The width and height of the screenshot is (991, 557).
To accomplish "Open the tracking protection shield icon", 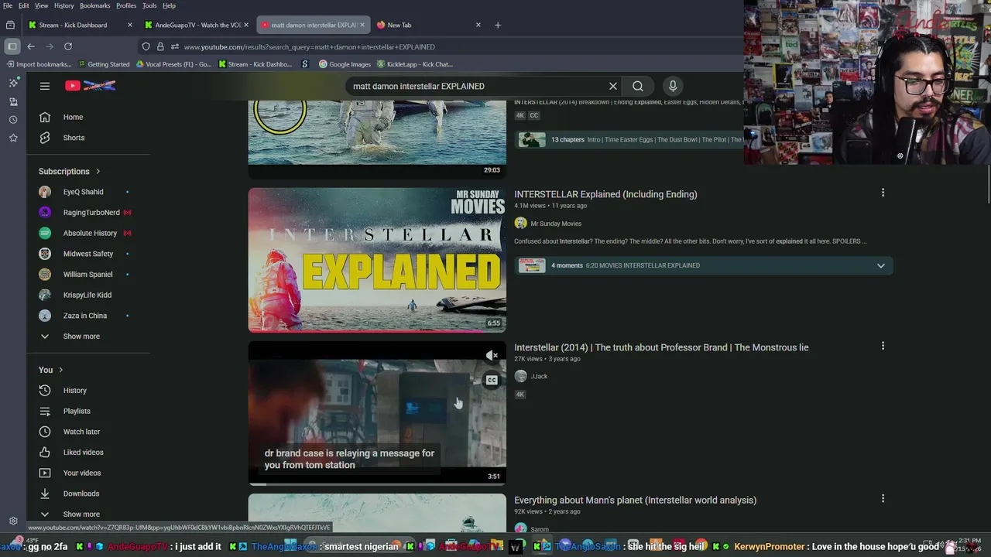I will pyautogui.click(x=146, y=46).
